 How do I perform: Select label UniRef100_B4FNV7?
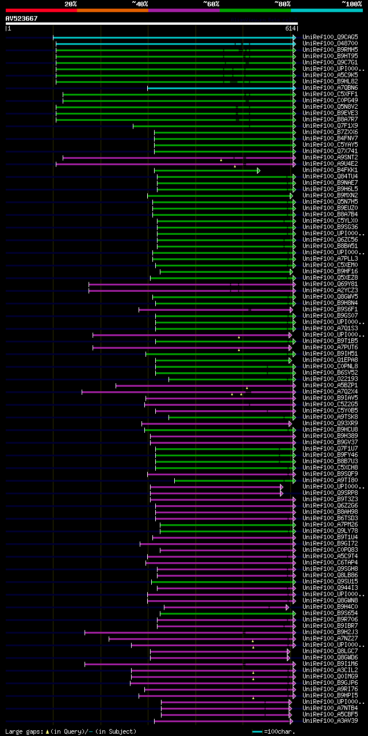click(329, 138)
